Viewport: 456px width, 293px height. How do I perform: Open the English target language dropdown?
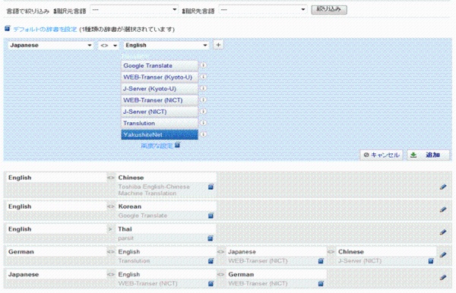166,46
